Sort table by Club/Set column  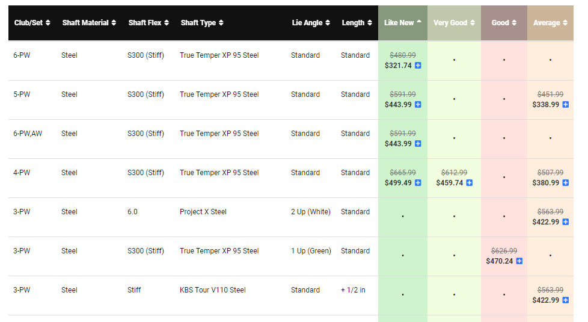(32, 23)
